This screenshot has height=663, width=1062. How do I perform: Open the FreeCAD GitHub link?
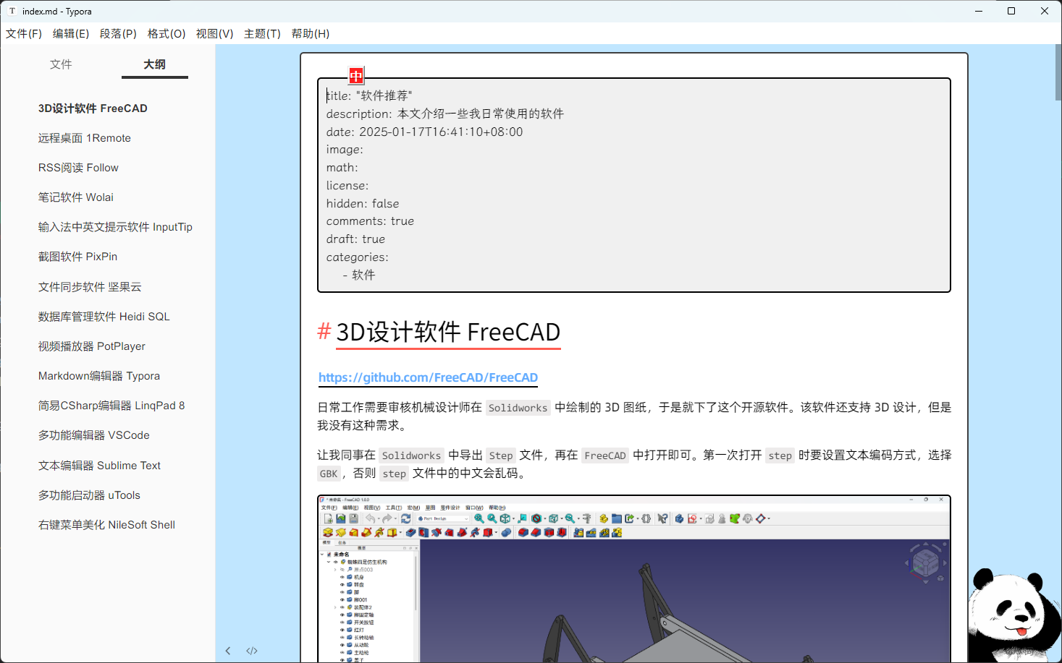(x=428, y=377)
